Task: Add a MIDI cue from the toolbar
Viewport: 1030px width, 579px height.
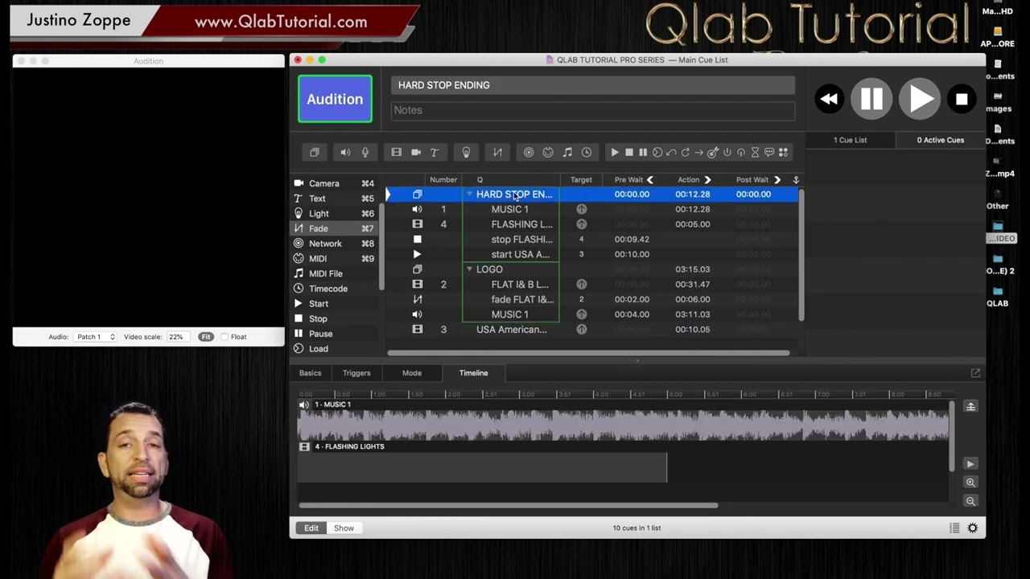Action: click(548, 152)
